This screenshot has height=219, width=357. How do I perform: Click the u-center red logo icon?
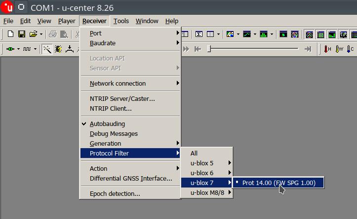pyautogui.click(x=7, y=7)
